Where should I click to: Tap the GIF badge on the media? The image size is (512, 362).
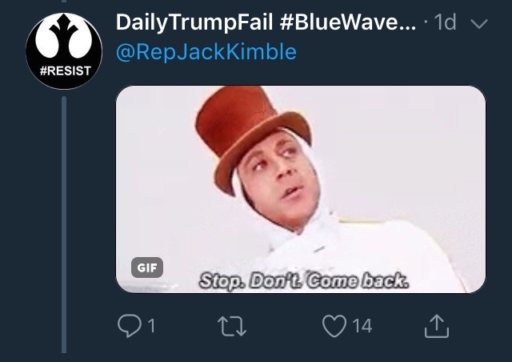(147, 267)
